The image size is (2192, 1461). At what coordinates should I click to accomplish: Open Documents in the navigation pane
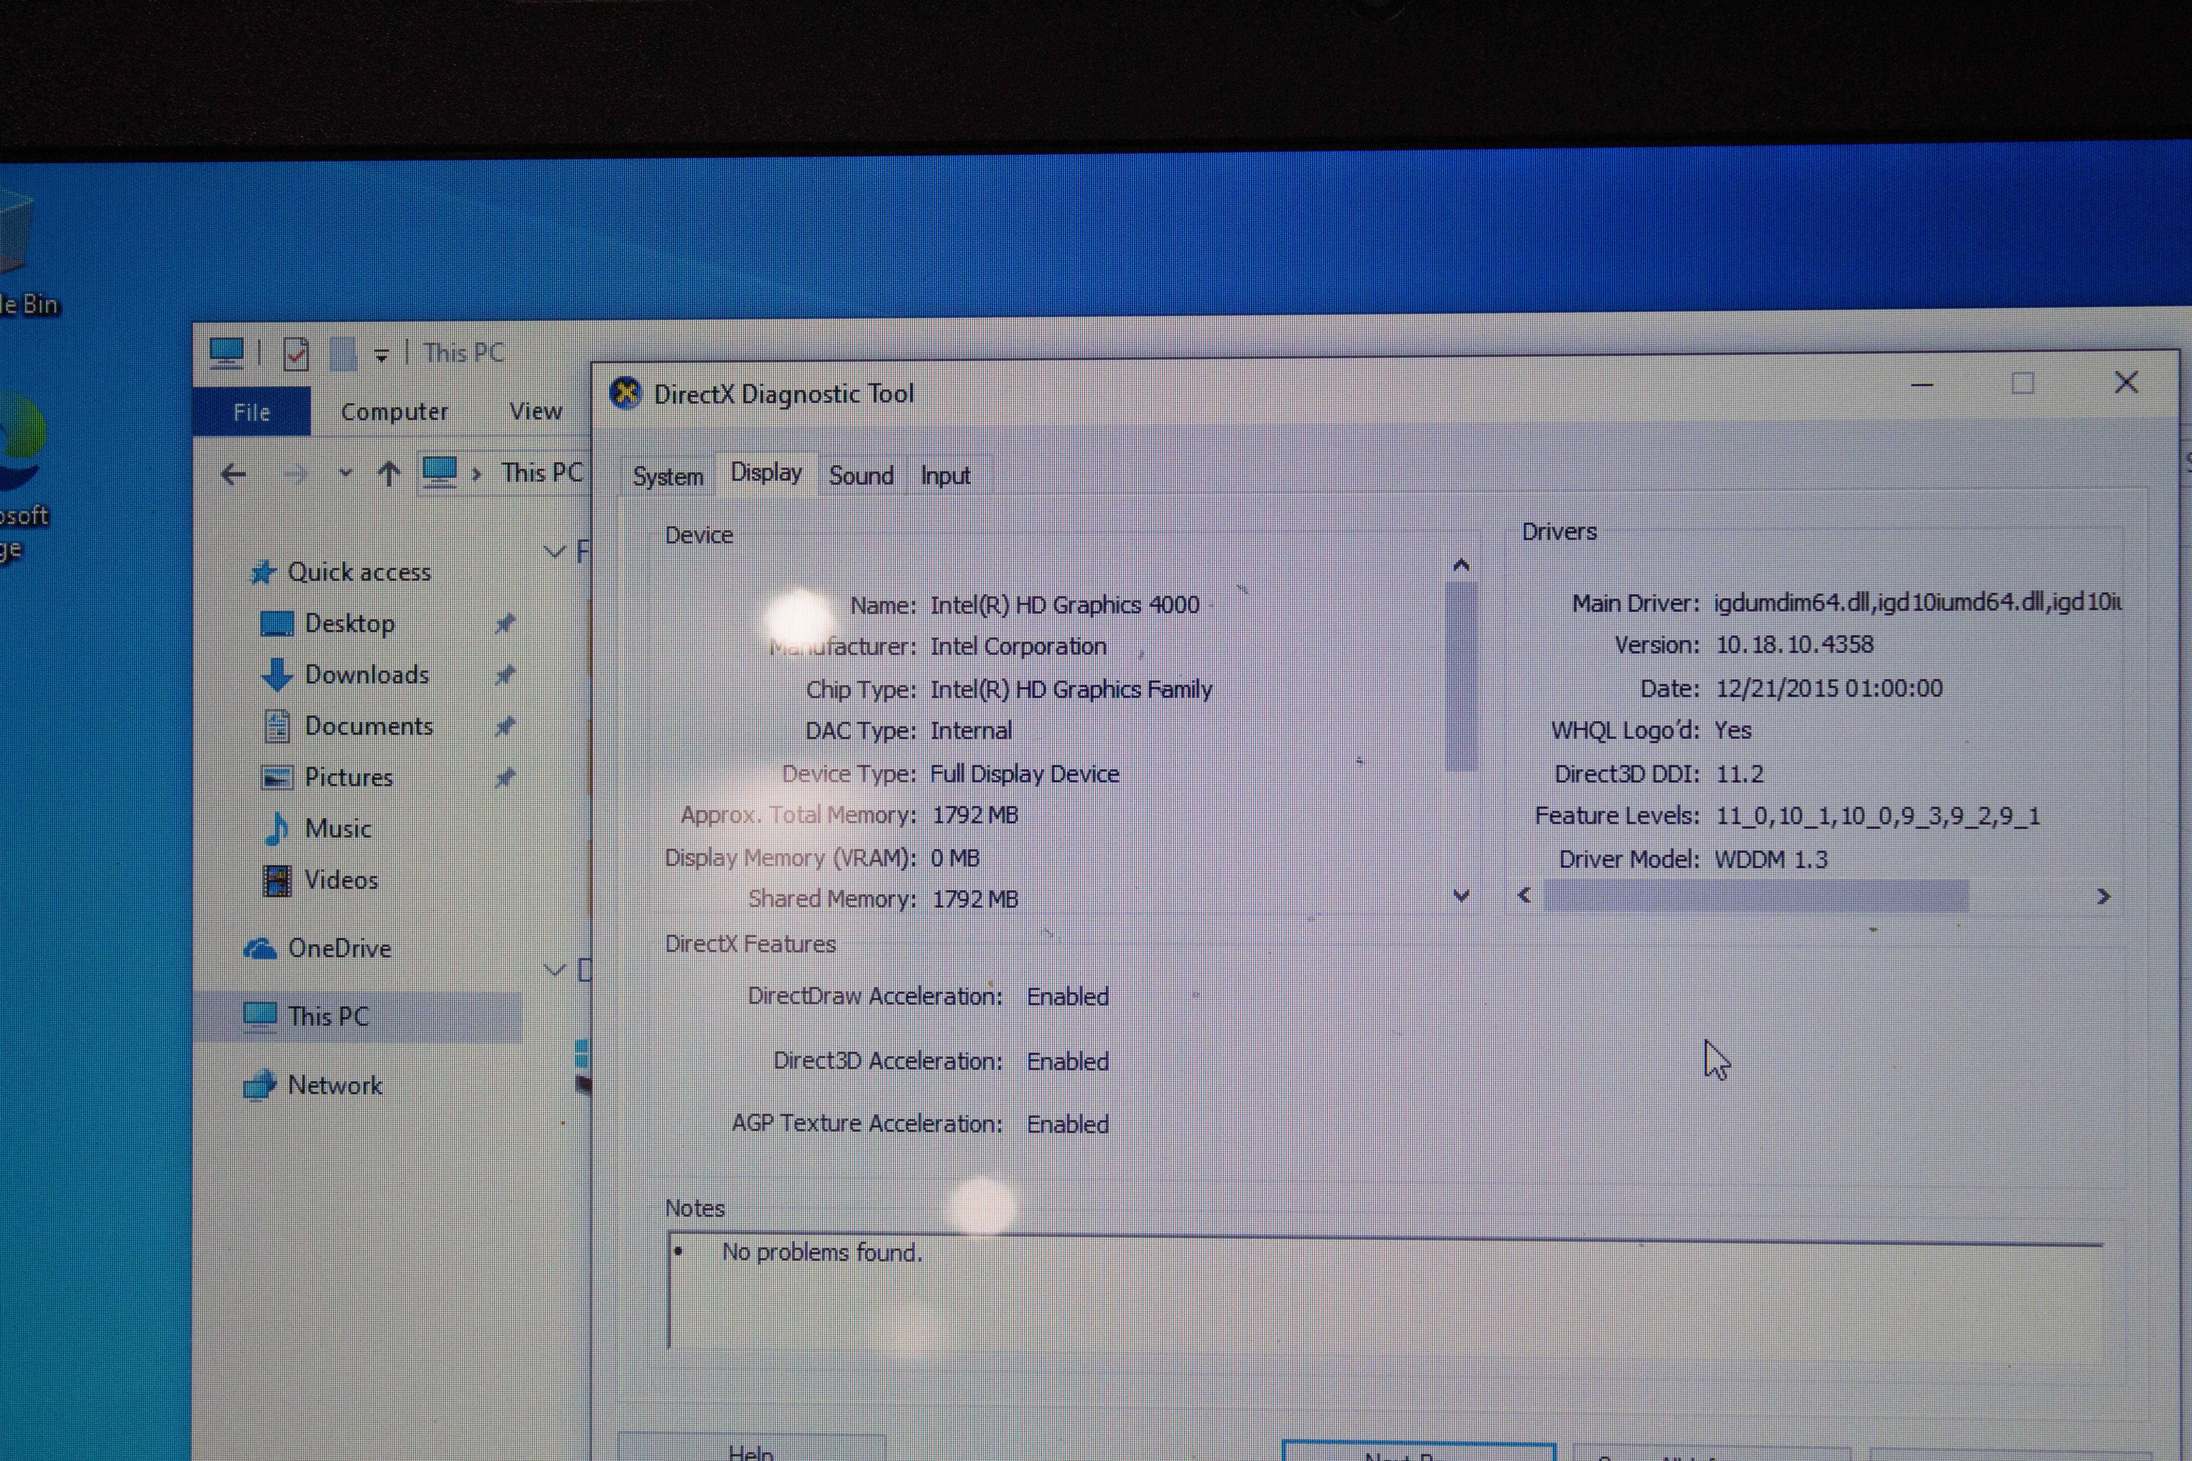[369, 726]
